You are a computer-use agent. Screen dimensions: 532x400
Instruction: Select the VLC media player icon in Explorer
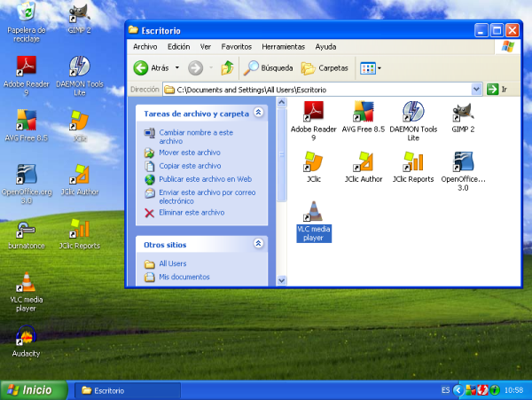pos(312,212)
